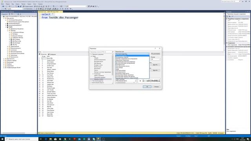Open the Сервис menu
The height and width of the screenshot is (141, 251).
coord(29,4)
